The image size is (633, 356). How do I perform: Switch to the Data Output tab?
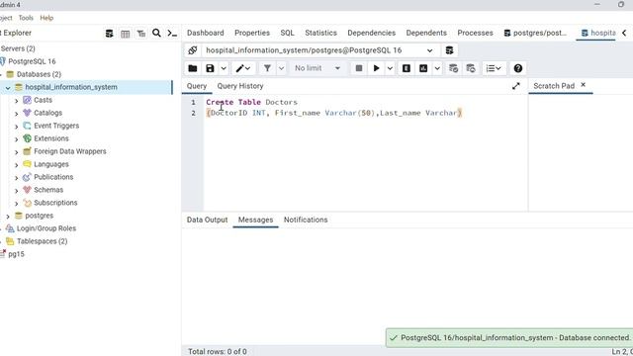pos(207,220)
